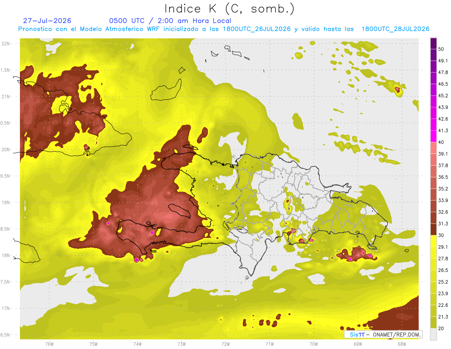Click the longitude axis label "69W"
Screen dimensions: 451x349
[x=357, y=344]
